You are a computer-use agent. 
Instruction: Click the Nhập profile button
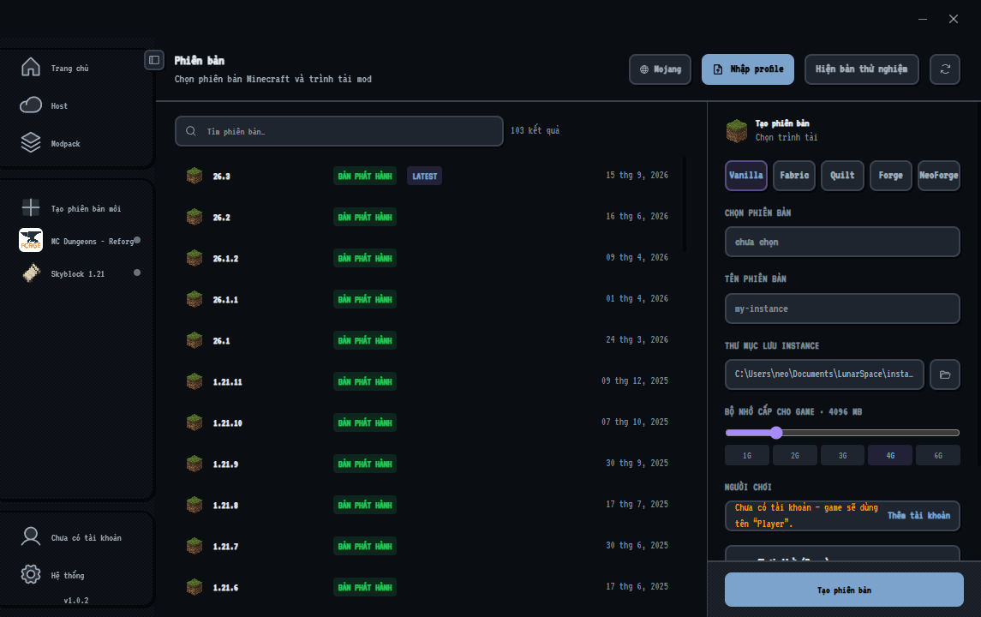[748, 69]
